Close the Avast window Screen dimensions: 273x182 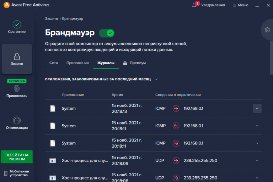[268, 5]
